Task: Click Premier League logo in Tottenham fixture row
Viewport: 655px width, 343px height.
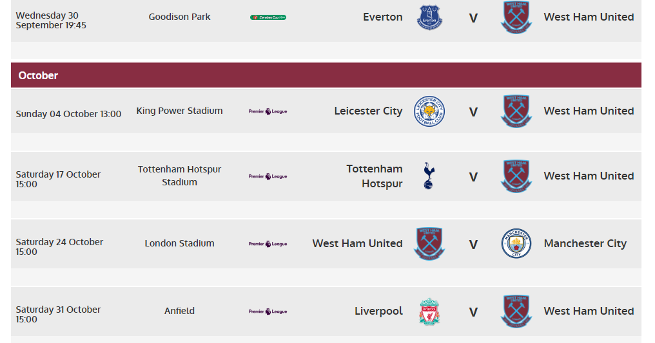Action: 268,176
